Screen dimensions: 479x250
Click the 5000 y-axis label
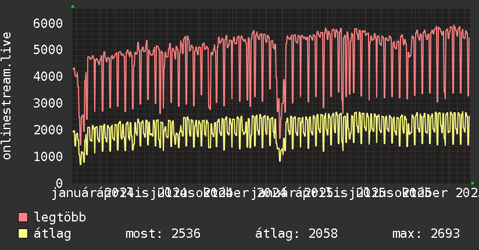(48, 49)
